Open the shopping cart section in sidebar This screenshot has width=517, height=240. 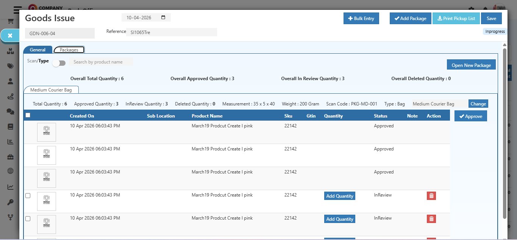10,21
